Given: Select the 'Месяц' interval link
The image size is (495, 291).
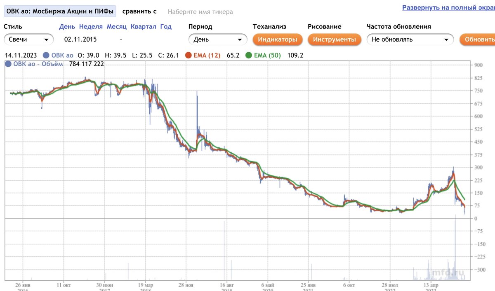Looking at the screenshot, I should click(x=117, y=26).
